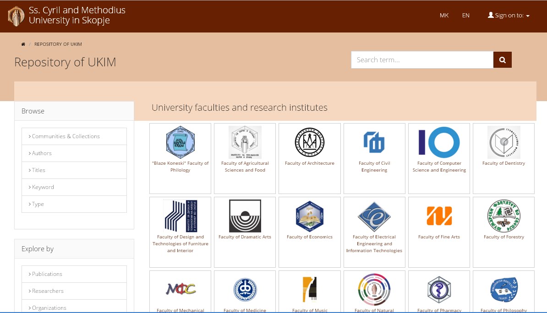547x313 pixels.
Task: Expand Publications under Explore by
Action: (x=74, y=274)
